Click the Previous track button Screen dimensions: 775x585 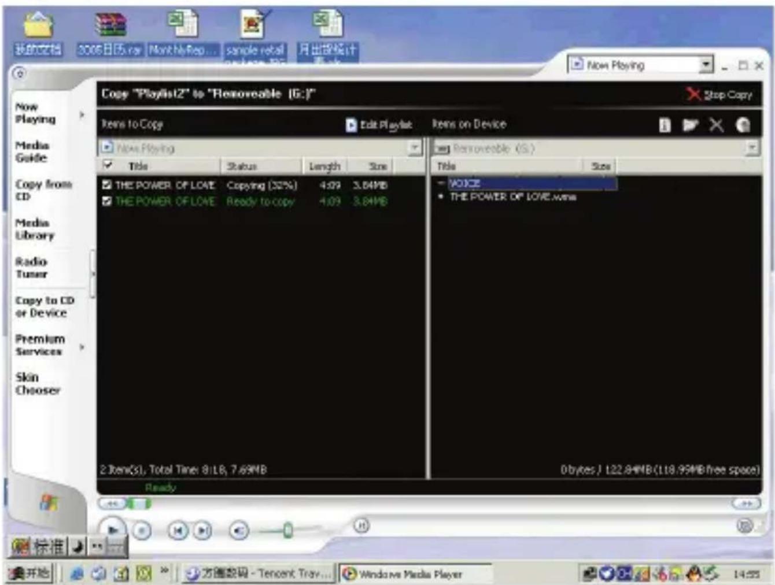pyautogui.click(x=178, y=530)
